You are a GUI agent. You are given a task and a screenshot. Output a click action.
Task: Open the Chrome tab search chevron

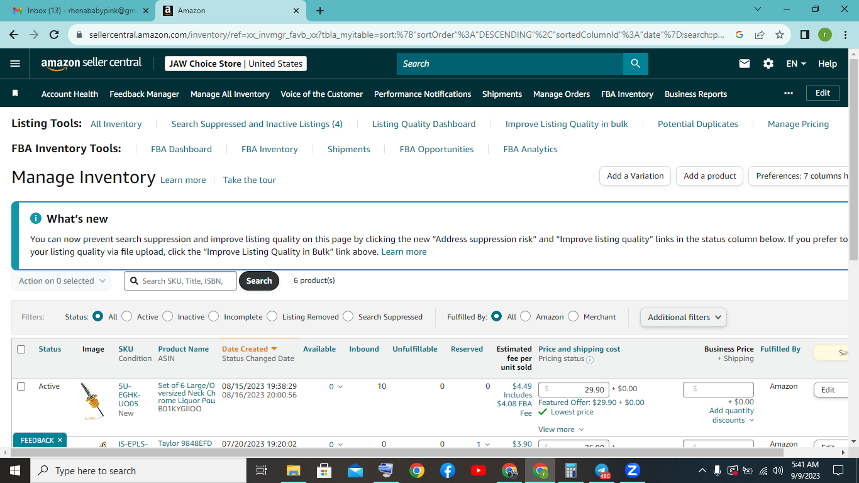click(757, 9)
